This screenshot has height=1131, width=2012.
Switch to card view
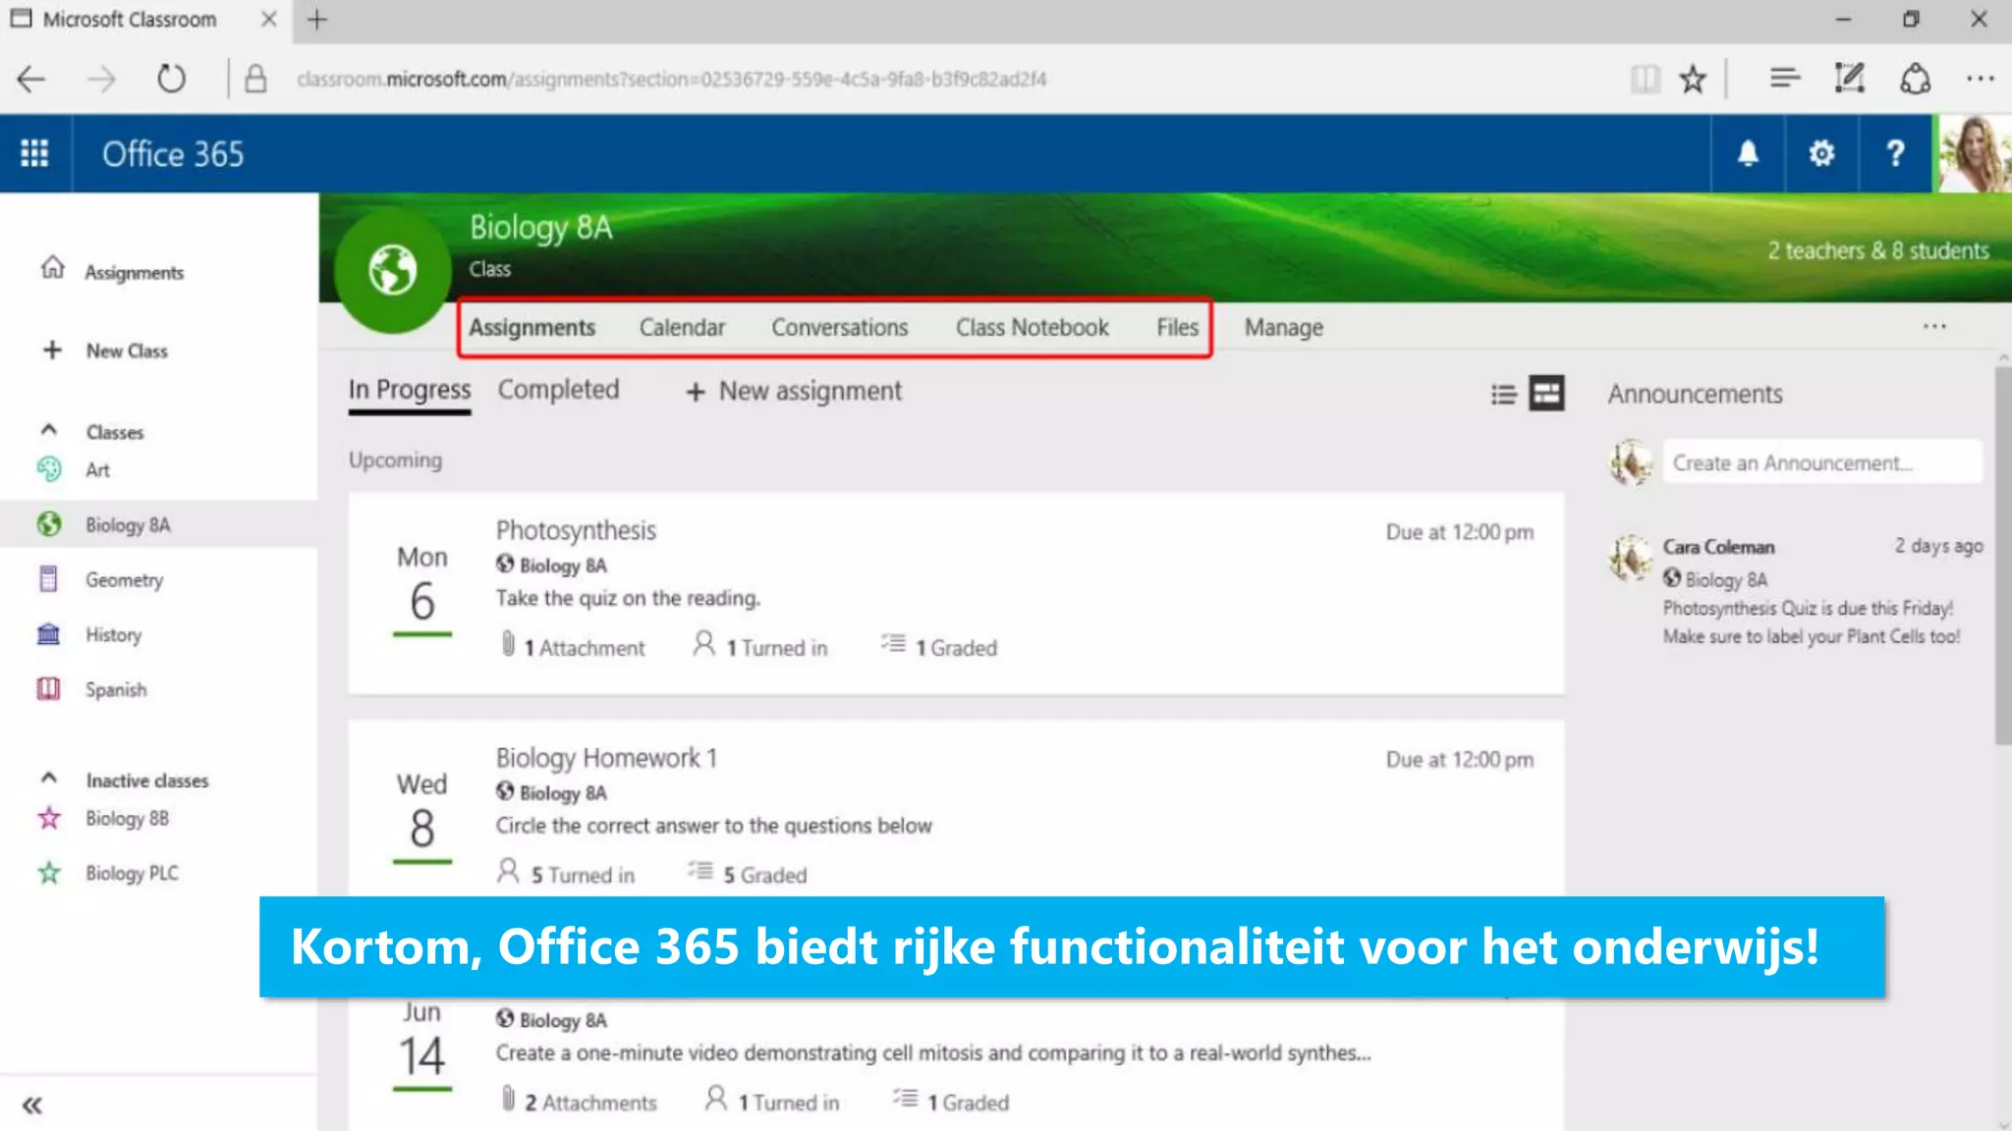click(x=1546, y=394)
